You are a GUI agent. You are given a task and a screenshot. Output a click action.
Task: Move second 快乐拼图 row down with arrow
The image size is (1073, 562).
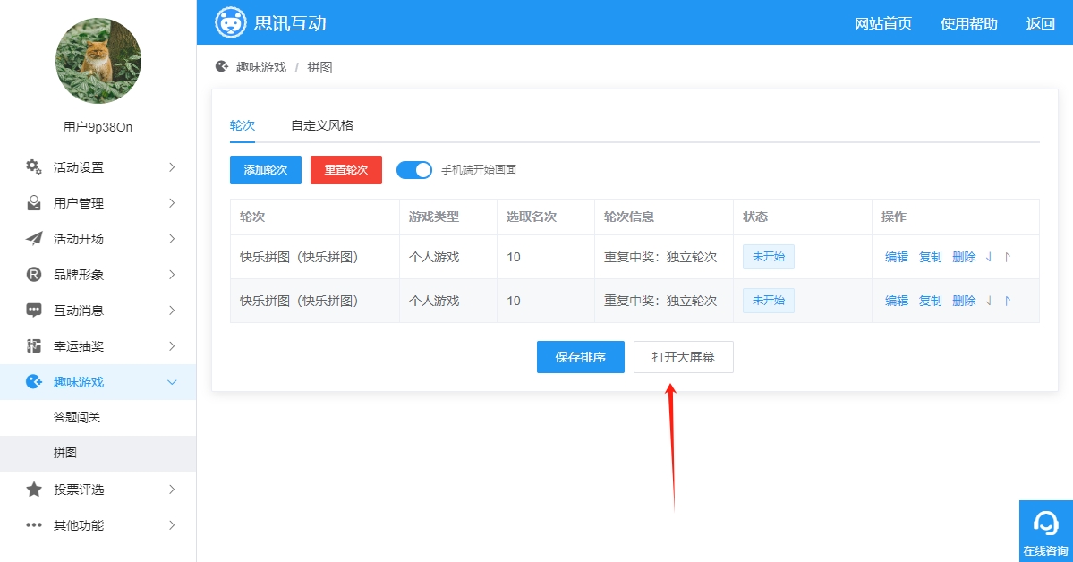click(989, 301)
